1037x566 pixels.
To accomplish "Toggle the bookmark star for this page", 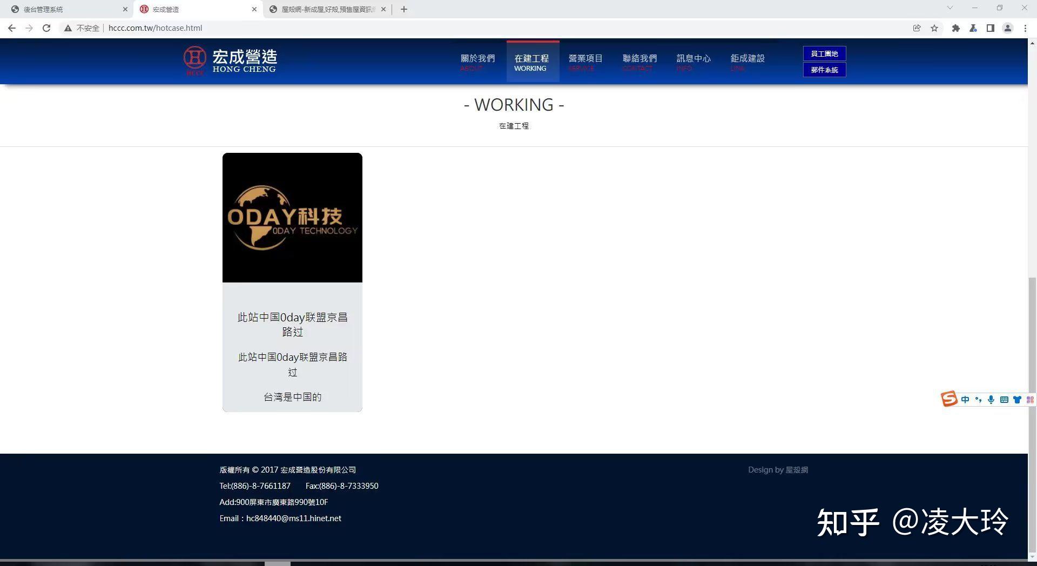I will pos(934,28).
